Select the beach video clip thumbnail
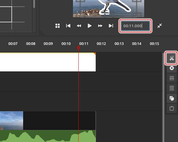The image size is (178, 142). 11,120
